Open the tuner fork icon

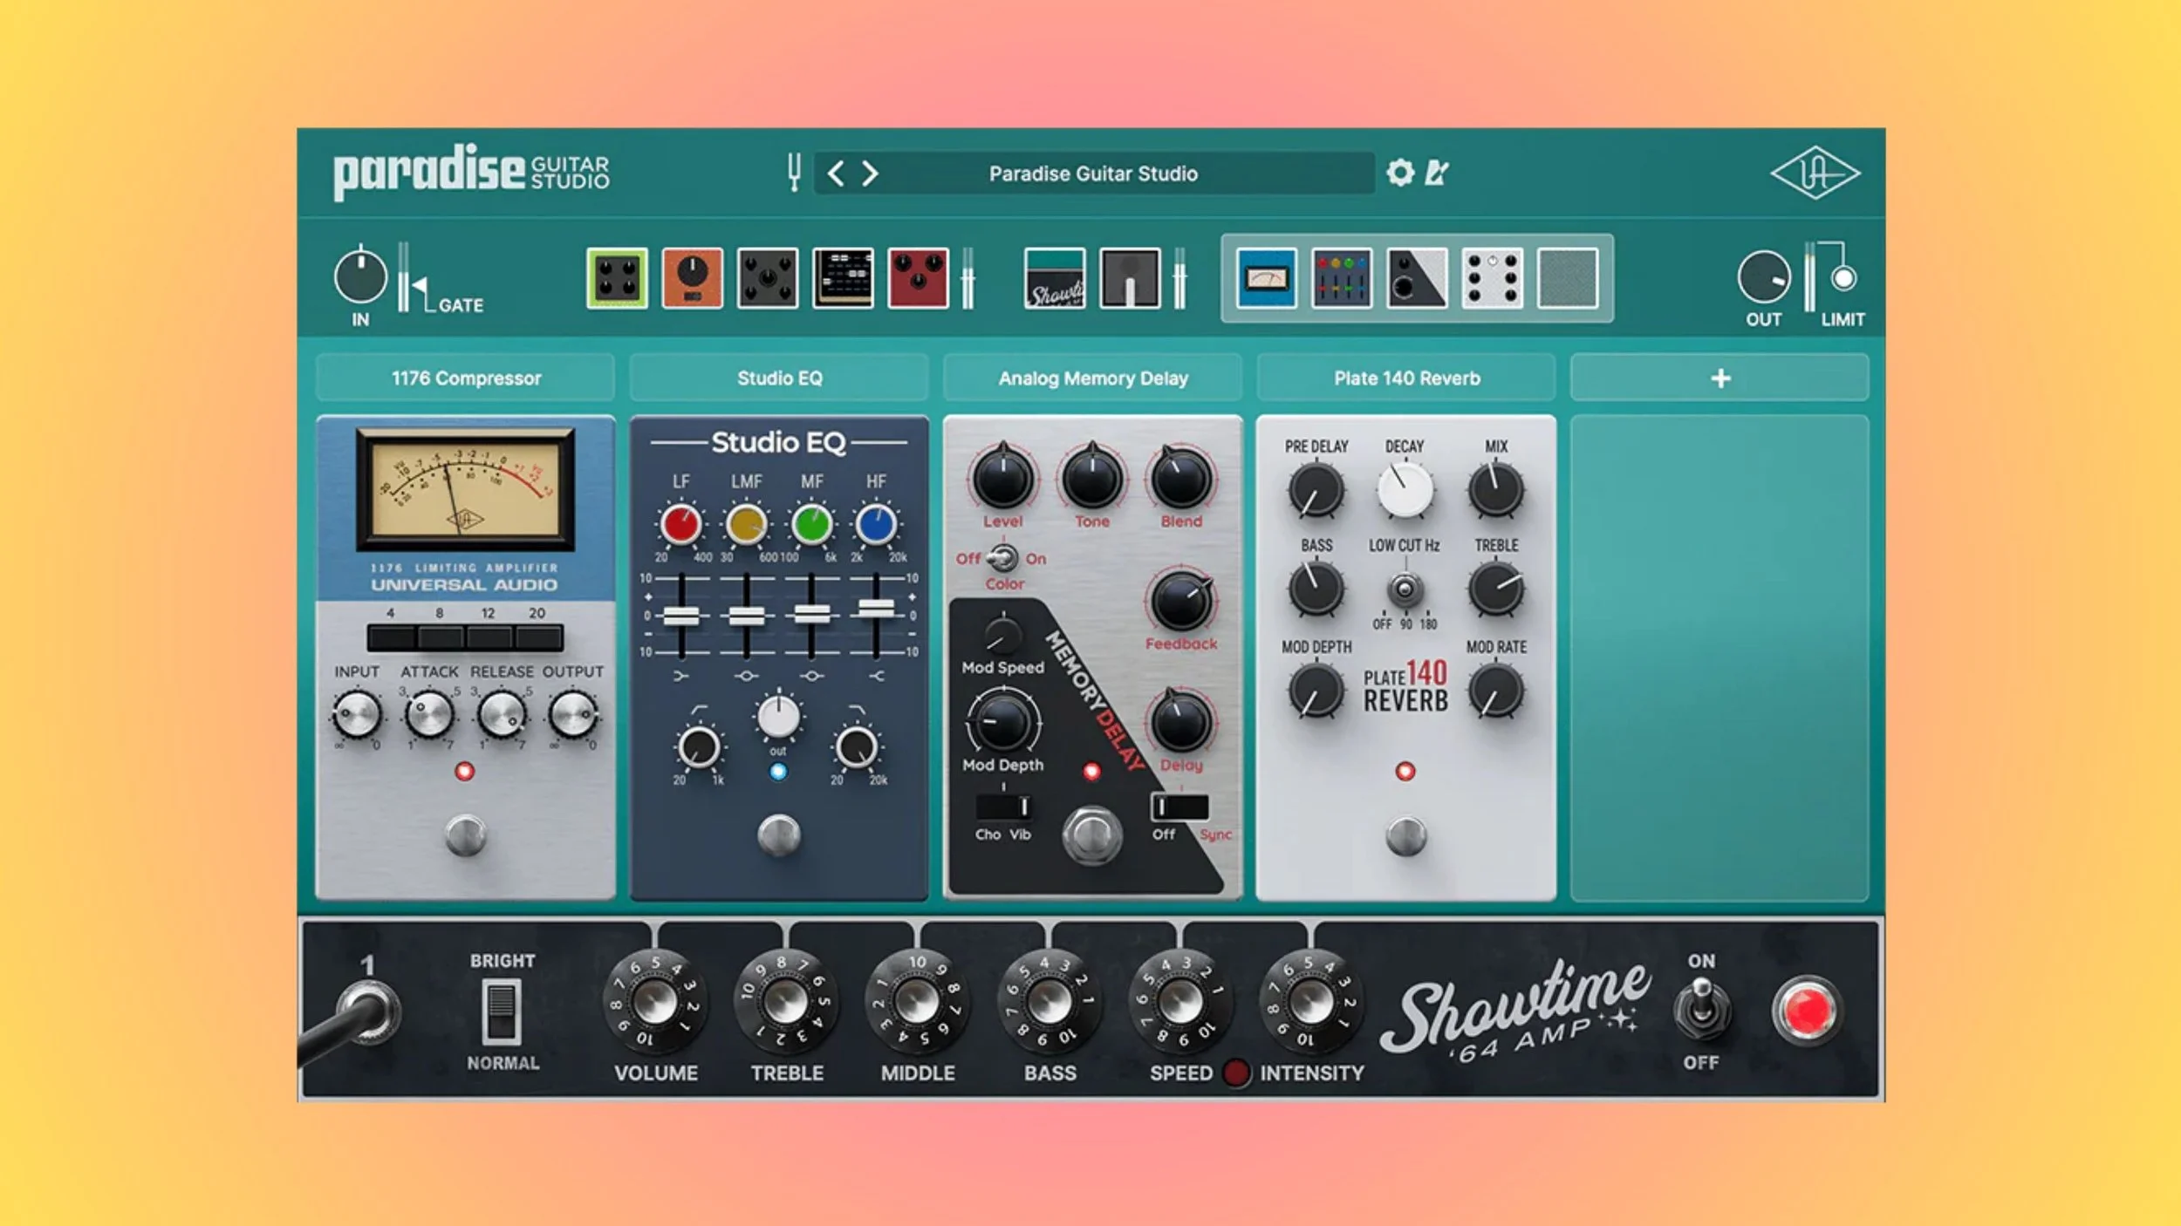click(793, 172)
